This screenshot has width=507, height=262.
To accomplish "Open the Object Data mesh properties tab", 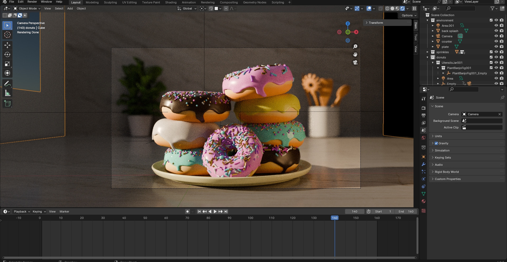I will pos(424,194).
